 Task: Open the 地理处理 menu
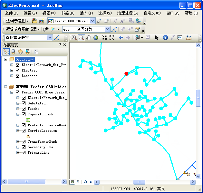(x=127, y=13)
